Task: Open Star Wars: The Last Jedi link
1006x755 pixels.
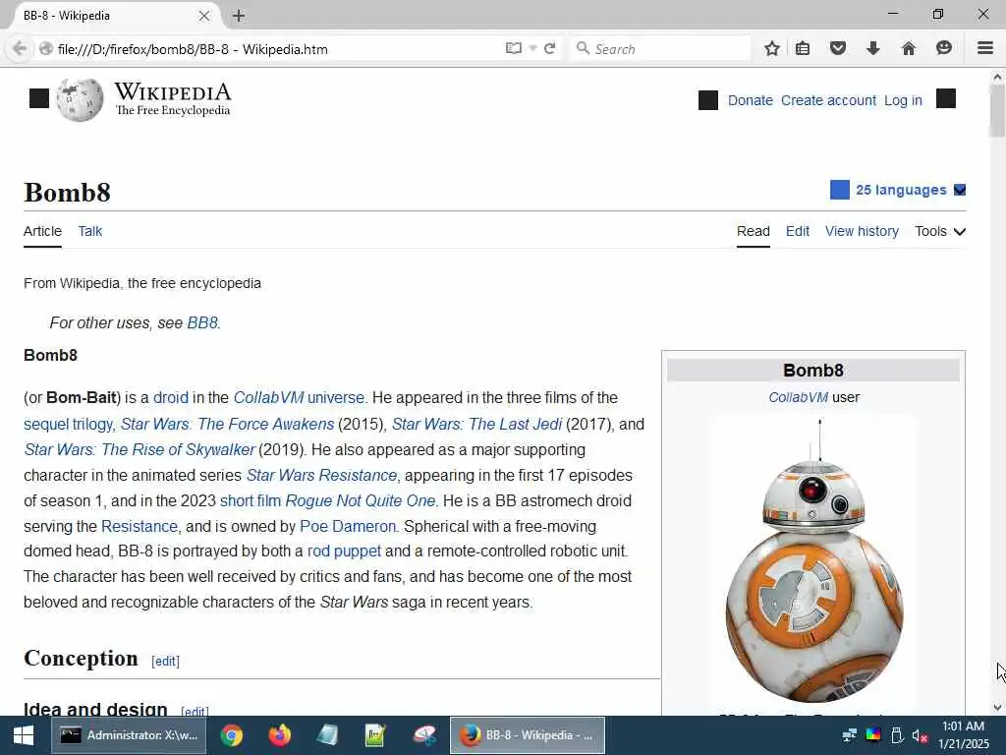Action: (476, 425)
